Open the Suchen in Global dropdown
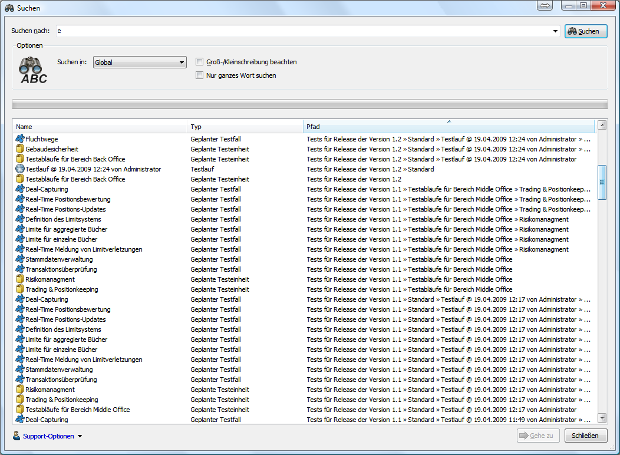 [140, 62]
